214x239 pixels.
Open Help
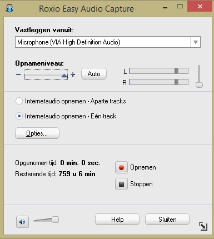tap(117, 220)
